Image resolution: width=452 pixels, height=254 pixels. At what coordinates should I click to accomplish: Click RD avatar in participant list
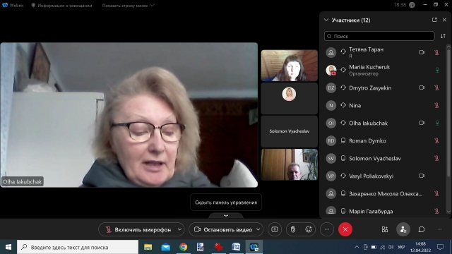331,140
